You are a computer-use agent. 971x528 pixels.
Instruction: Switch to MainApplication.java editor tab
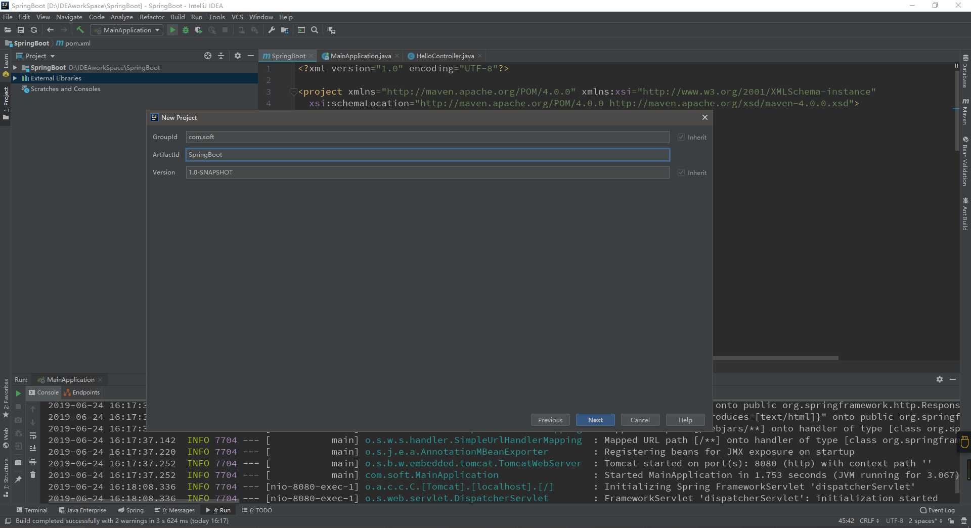360,56
